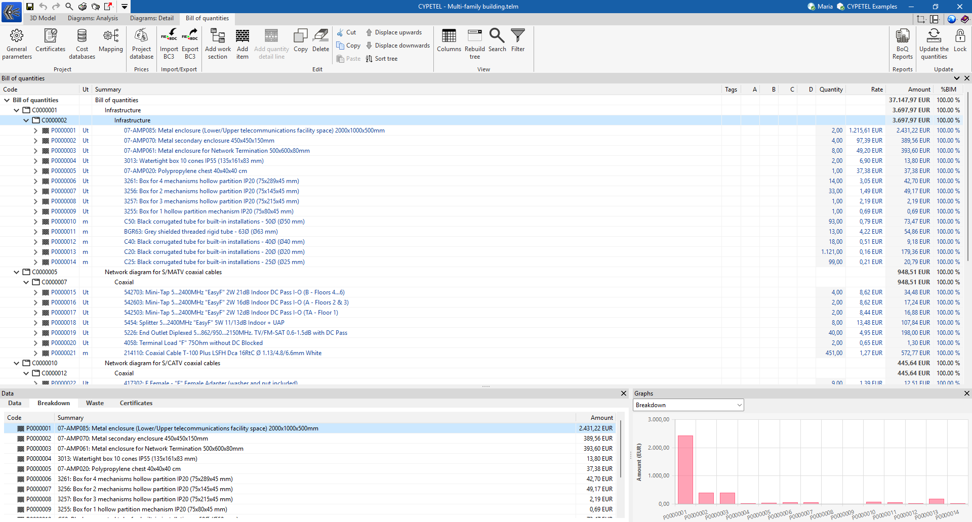Viewport: 972px width, 522px height.
Task: Click the undo arrow in the title bar
Action: [x=43, y=7]
